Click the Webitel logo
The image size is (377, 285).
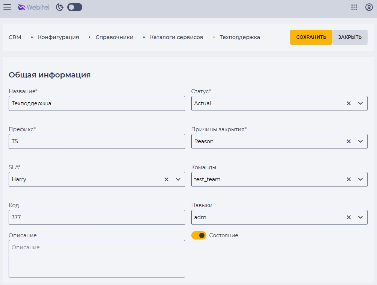34,7
